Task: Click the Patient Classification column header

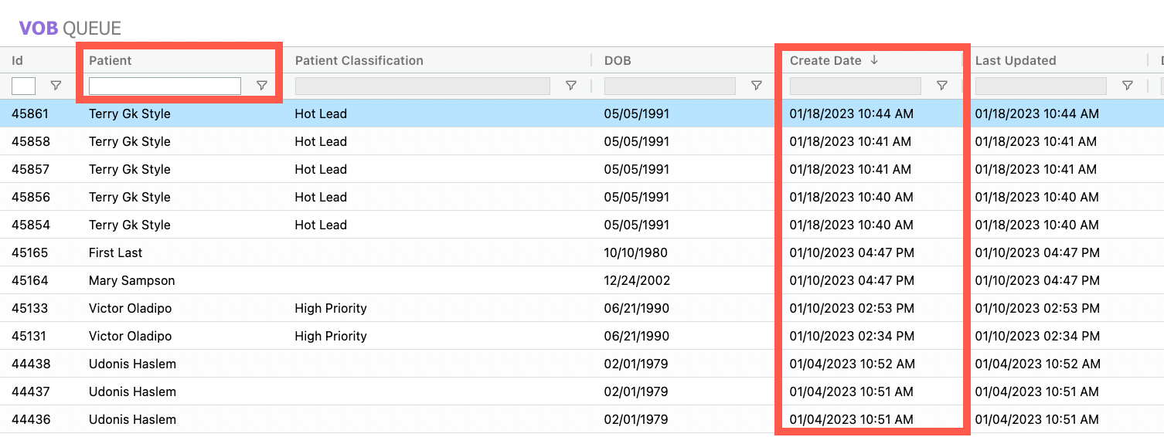Action: click(359, 60)
